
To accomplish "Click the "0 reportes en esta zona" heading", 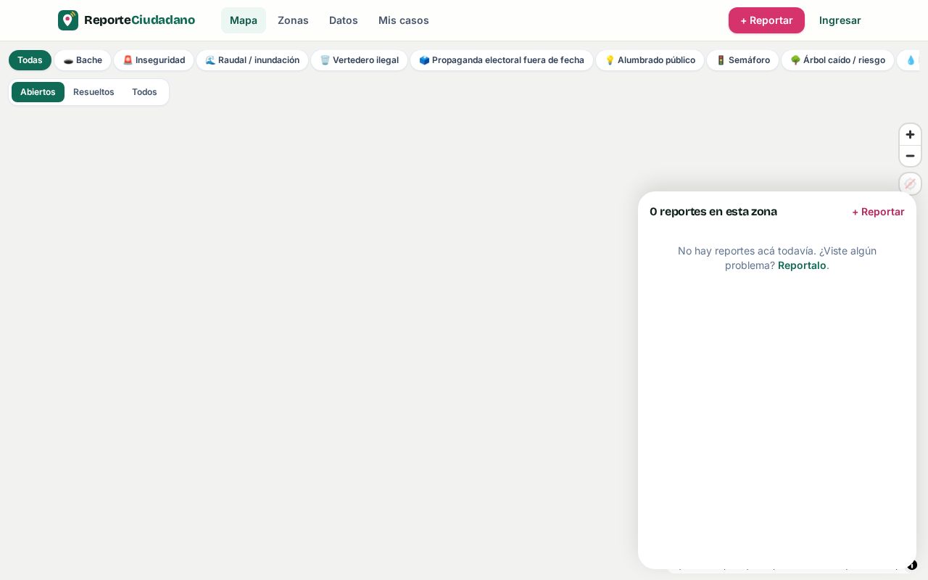I will [713, 212].
